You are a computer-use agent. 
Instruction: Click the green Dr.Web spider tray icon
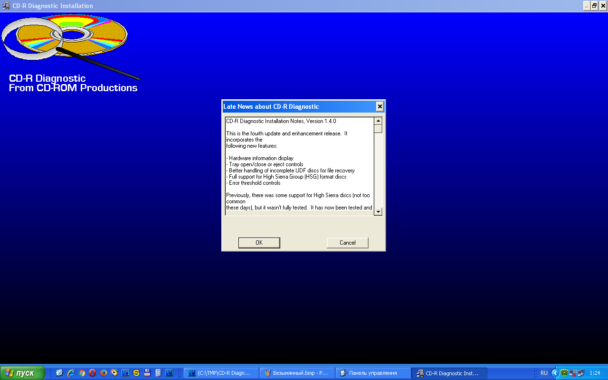[x=564, y=373]
